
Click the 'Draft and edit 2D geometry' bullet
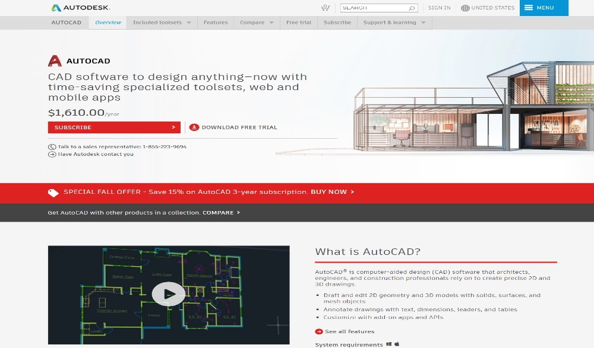[x=432, y=298]
